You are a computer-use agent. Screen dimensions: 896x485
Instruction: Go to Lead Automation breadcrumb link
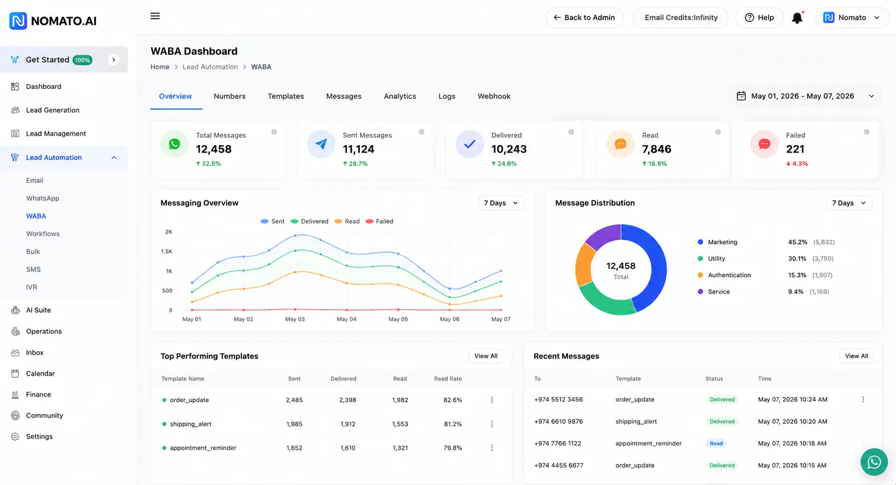coord(210,67)
